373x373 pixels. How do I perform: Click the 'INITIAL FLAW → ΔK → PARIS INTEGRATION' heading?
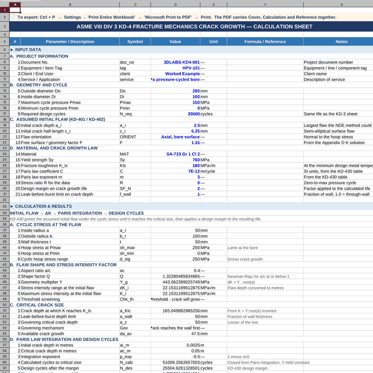(x=77, y=213)
